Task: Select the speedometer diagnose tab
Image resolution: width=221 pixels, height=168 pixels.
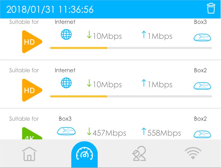Action: point(85,154)
